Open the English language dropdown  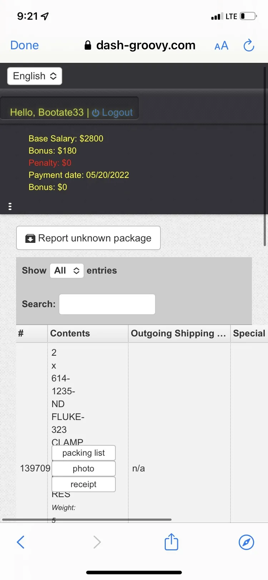point(35,76)
